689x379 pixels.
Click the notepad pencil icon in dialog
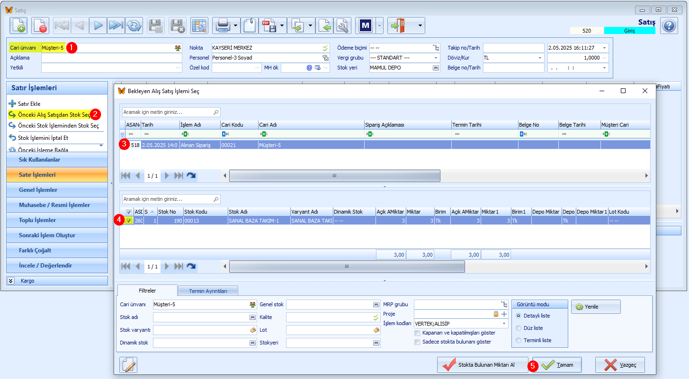pyautogui.click(x=128, y=365)
